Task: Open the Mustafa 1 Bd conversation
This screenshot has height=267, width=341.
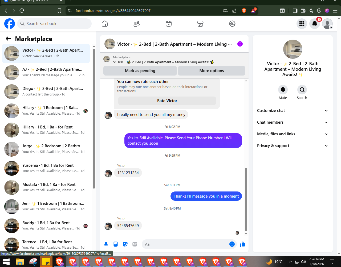Action: (x=46, y=187)
